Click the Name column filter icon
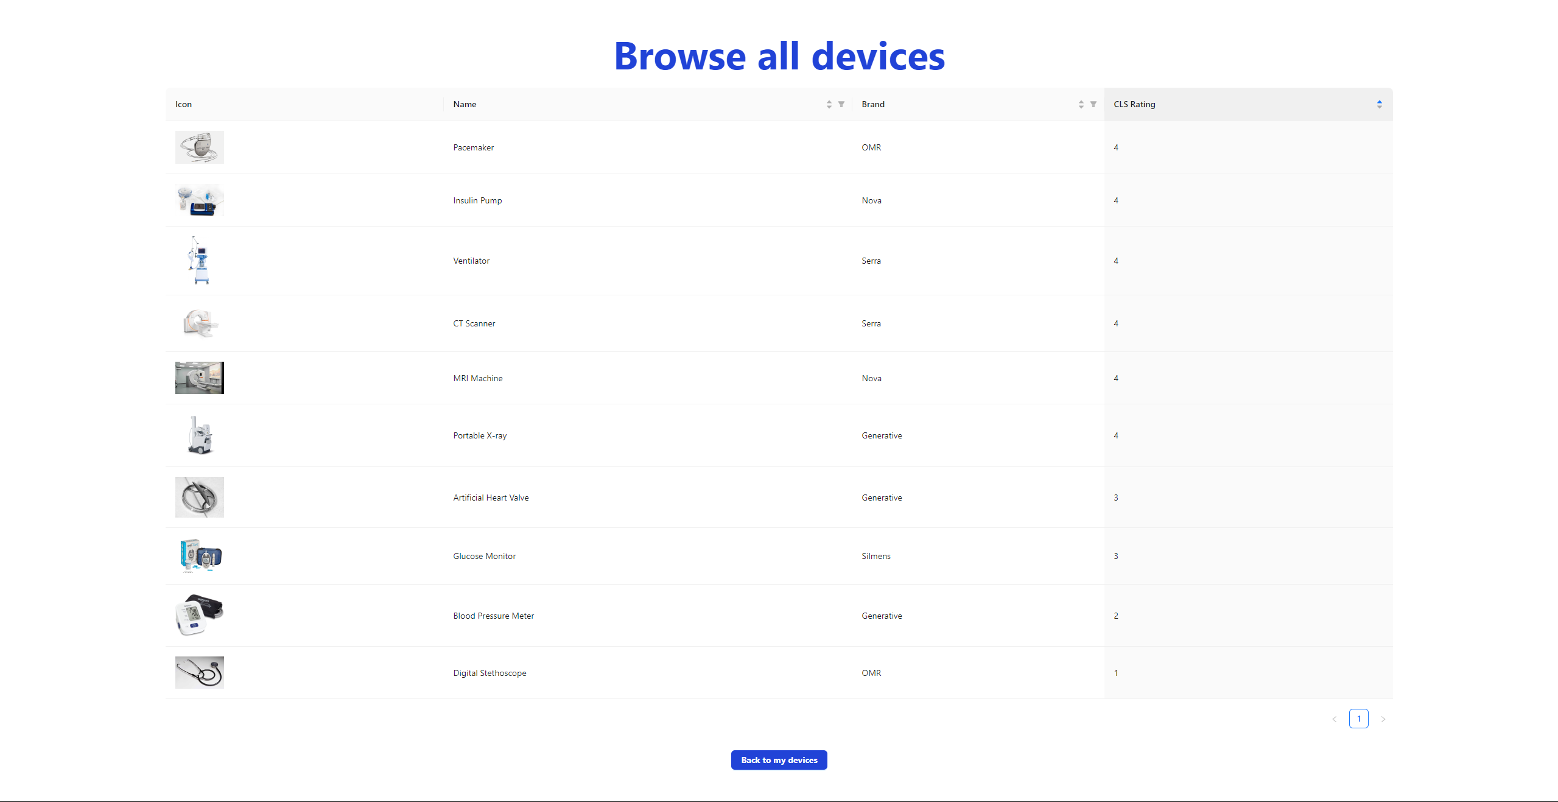 click(841, 104)
